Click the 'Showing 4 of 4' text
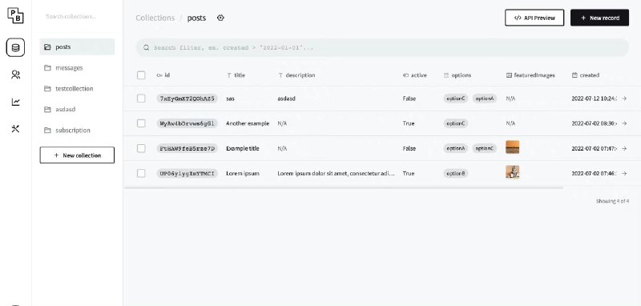641x306 pixels. point(612,201)
